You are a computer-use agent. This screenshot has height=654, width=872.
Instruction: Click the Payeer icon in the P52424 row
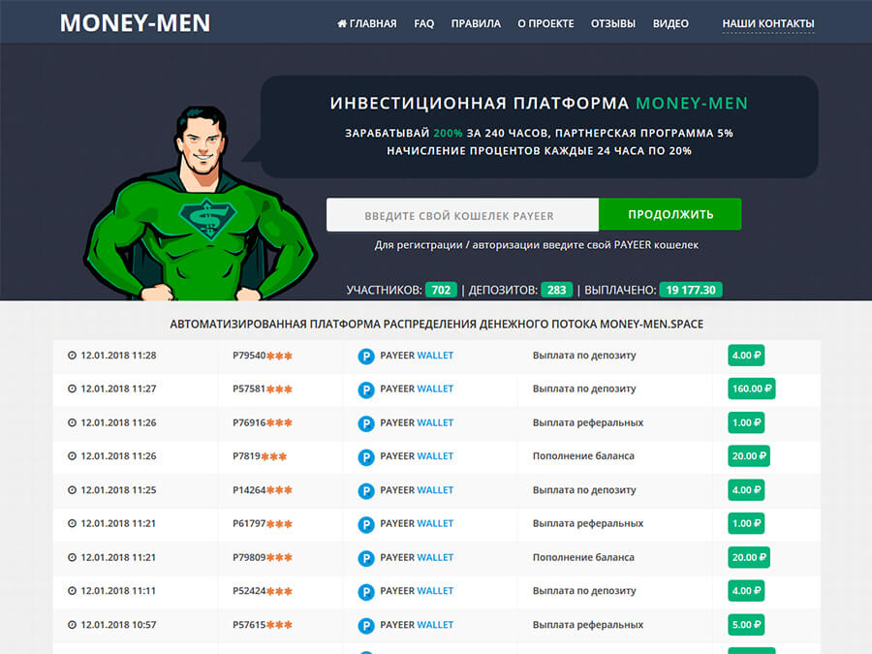click(x=366, y=592)
